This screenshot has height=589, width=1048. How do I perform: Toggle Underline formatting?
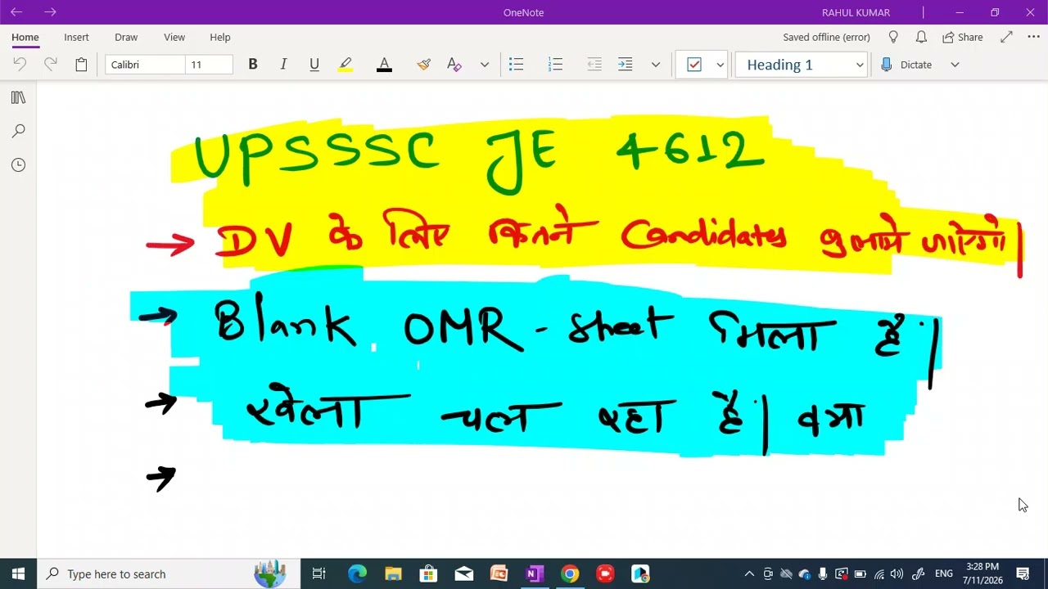click(x=314, y=65)
